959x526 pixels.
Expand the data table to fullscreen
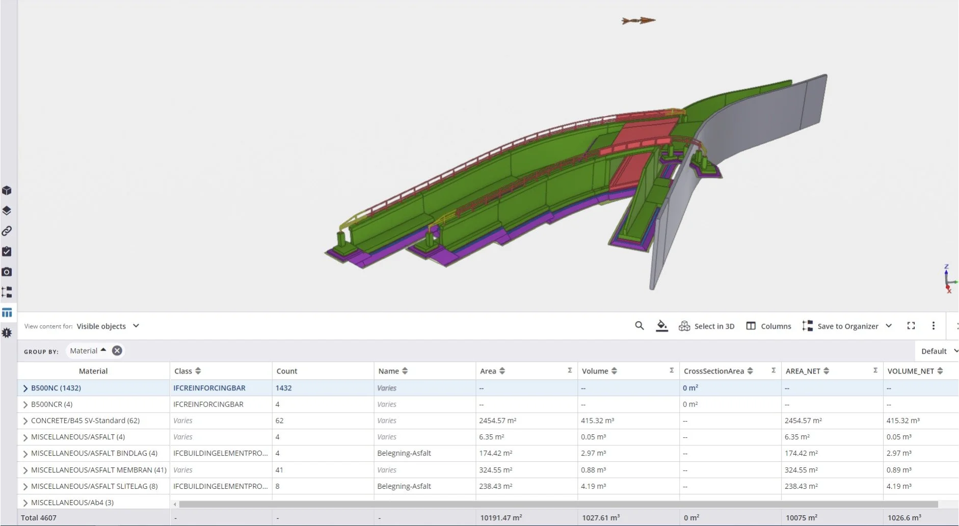912,326
